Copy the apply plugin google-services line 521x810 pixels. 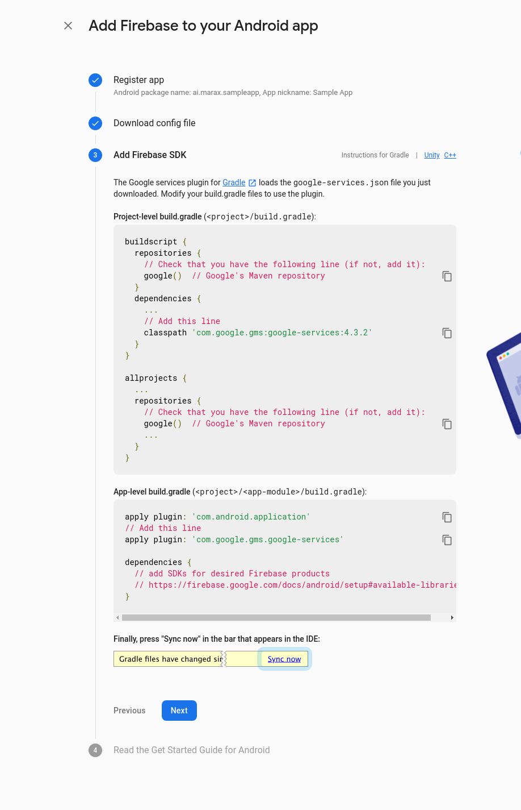point(447,540)
